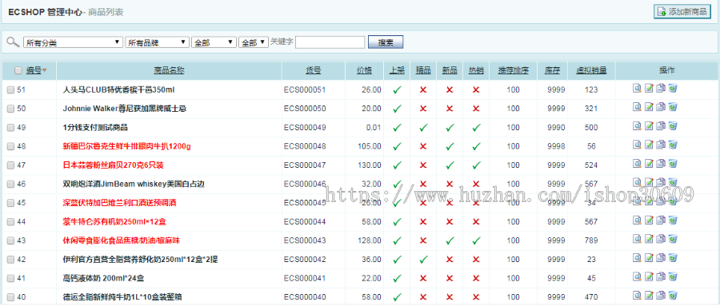Image resolution: width=720 pixels, height=306 pixels.
Task: Copy product 41 高钙液体奶
Action: click(661, 276)
